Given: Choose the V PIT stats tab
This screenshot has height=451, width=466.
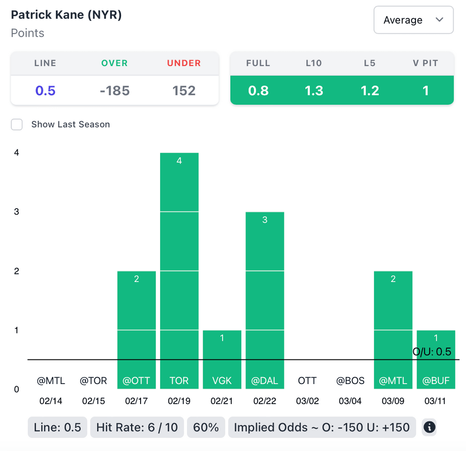Looking at the screenshot, I should tap(425, 63).
